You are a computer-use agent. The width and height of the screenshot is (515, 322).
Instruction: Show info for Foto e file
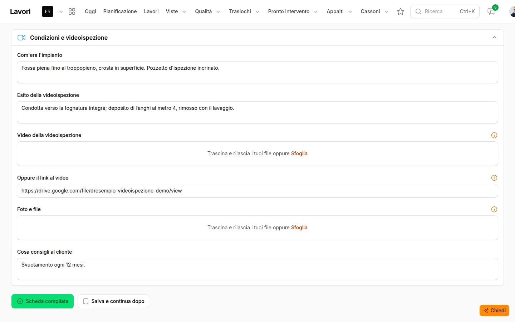[494, 209]
